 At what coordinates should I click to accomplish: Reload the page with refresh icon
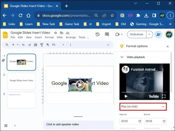pyautogui.click(x=21, y=15)
